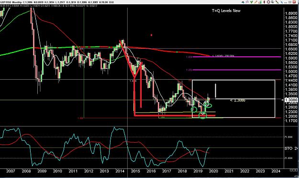Select the lower magenta 1.272 extension line
This screenshot has width=299, height=178.
pyautogui.click(x=237, y=70)
